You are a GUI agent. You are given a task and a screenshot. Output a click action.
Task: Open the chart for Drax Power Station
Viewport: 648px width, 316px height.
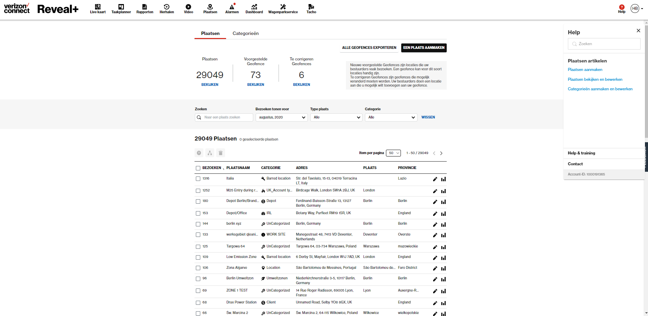[443, 303]
